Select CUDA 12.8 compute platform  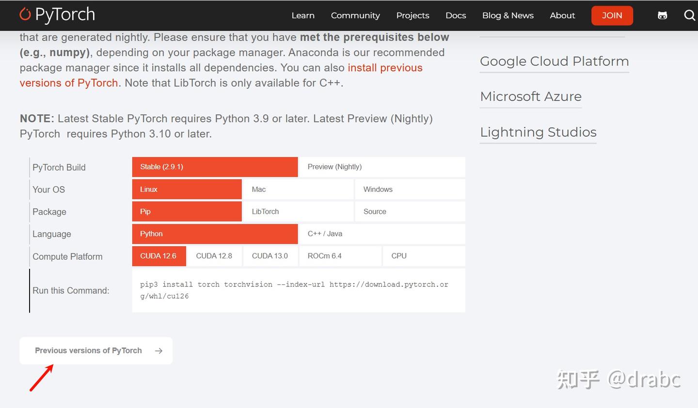pyautogui.click(x=214, y=256)
